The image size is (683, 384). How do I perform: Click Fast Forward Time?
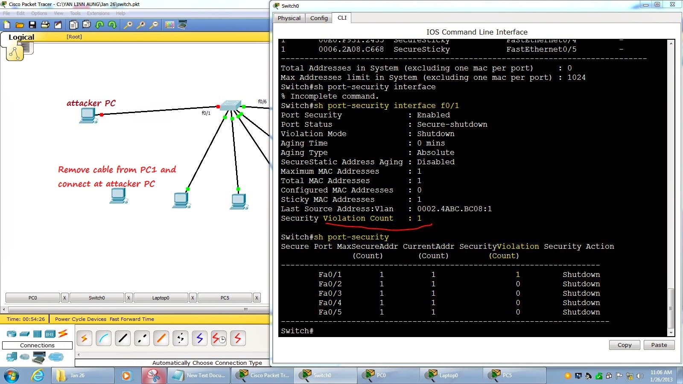pos(131,319)
